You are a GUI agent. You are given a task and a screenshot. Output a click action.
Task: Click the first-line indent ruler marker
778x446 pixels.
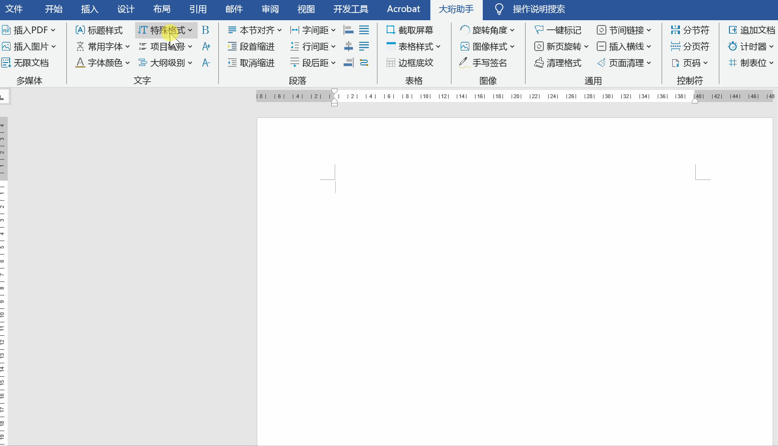click(x=334, y=91)
